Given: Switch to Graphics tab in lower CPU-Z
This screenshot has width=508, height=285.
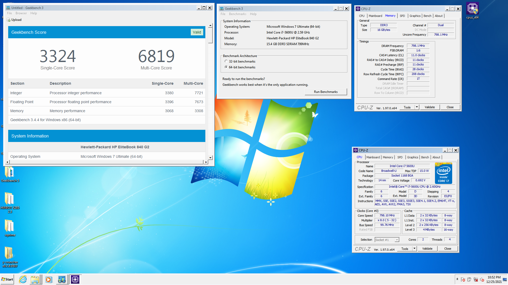Looking at the screenshot, I should pyautogui.click(x=412, y=157).
